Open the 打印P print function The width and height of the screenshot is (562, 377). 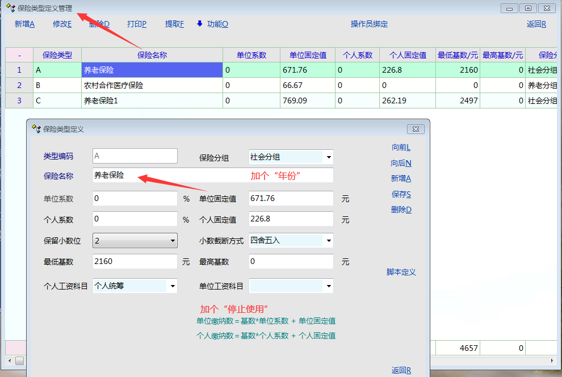pos(137,24)
